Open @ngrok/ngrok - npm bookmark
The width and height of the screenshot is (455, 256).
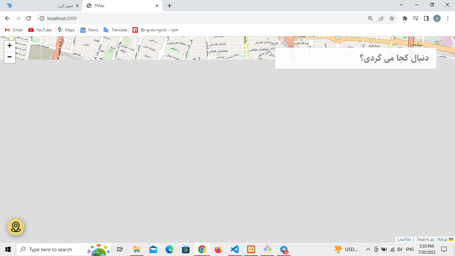(x=156, y=30)
